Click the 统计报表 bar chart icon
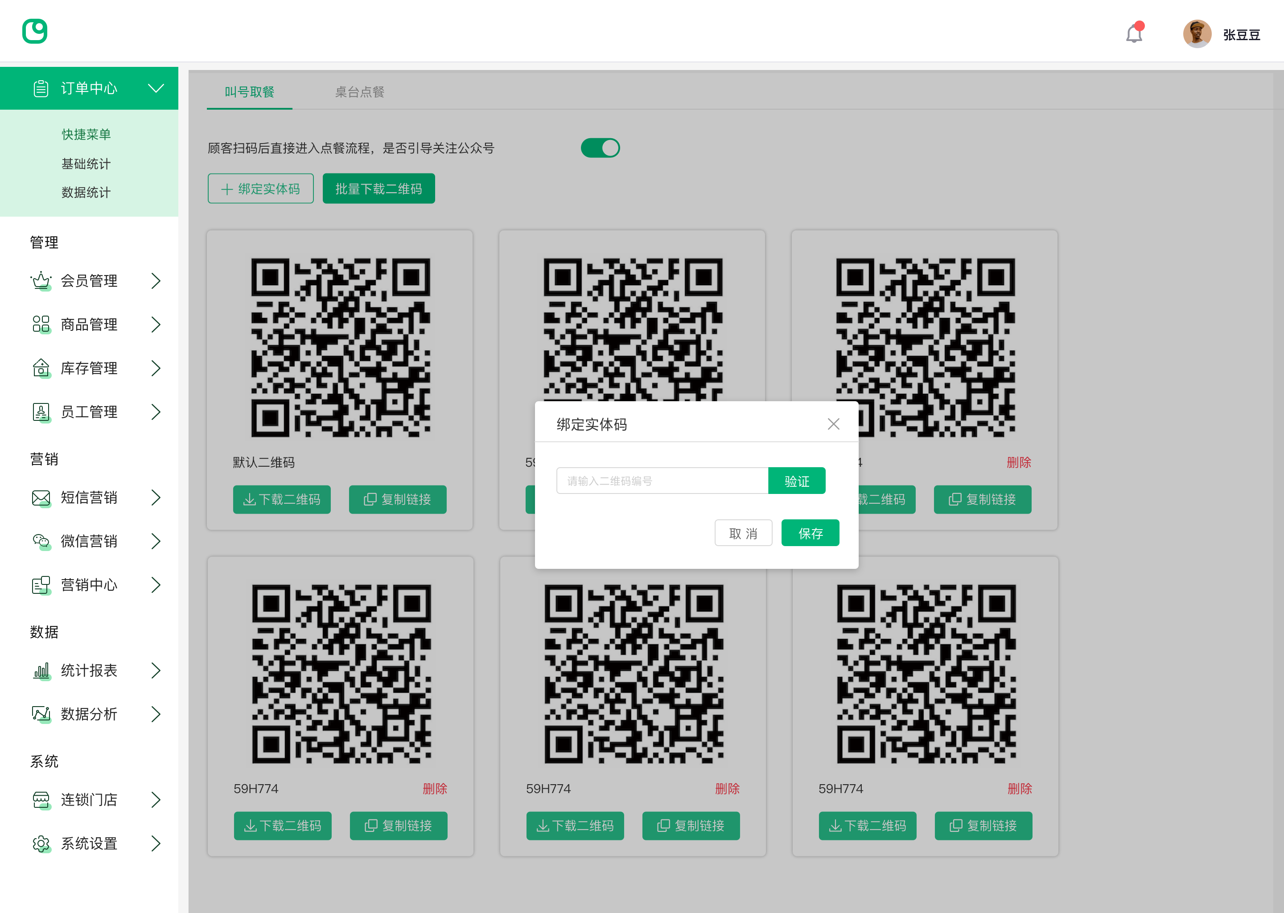The height and width of the screenshot is (913, 1284). 41,670
